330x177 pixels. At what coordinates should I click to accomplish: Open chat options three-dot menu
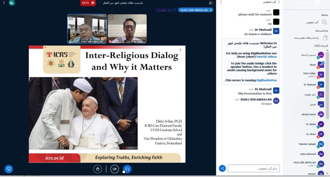point(221,2)
